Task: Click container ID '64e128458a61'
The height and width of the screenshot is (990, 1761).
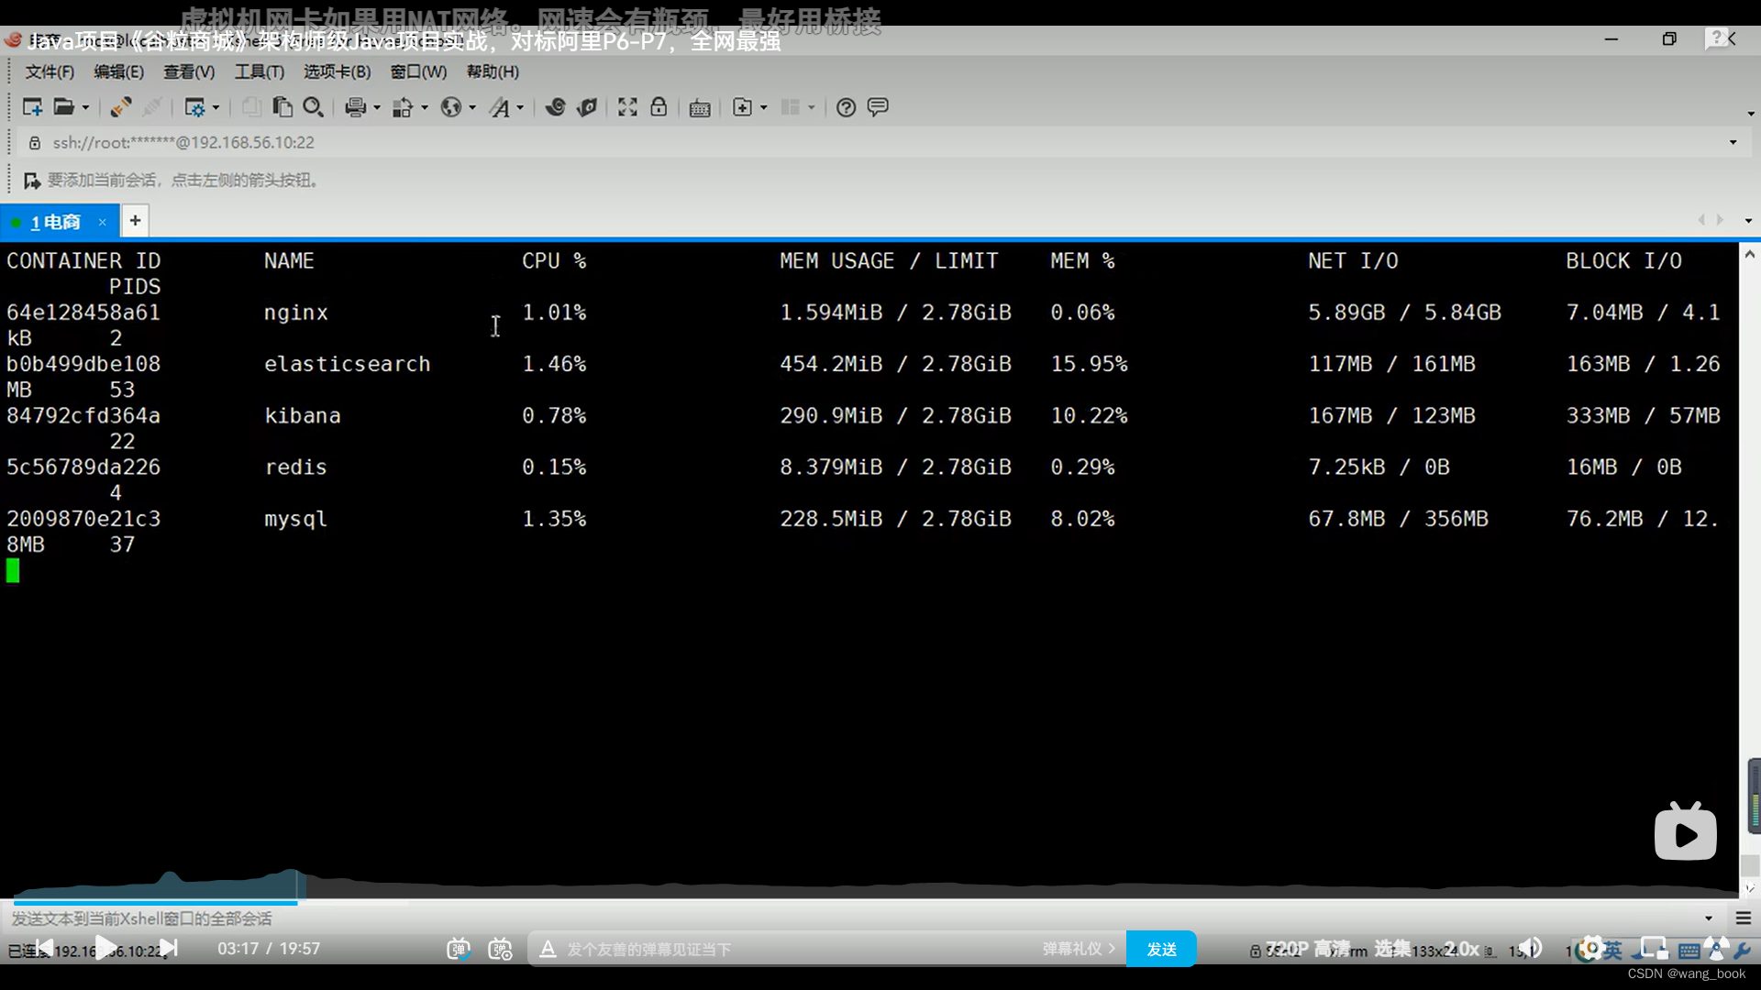Action: 83,313
